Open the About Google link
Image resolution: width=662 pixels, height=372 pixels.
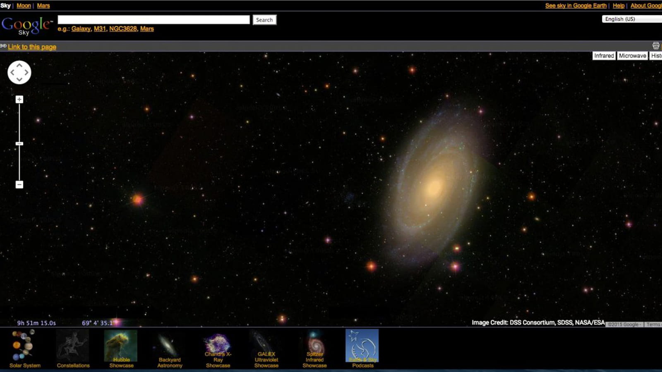click(x=646, y=6)
